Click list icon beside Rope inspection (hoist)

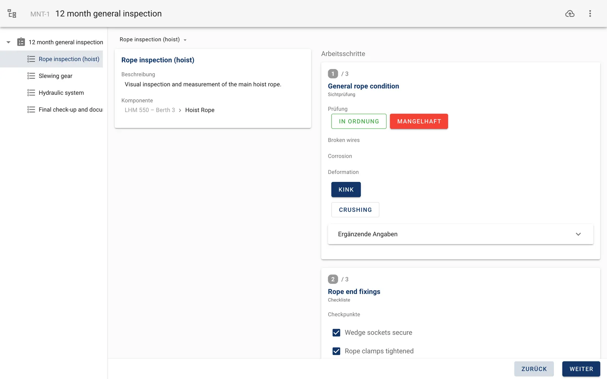[x=31, y=59]
